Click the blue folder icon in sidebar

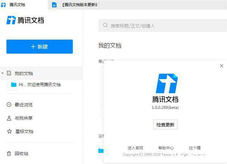pos(14,84)
